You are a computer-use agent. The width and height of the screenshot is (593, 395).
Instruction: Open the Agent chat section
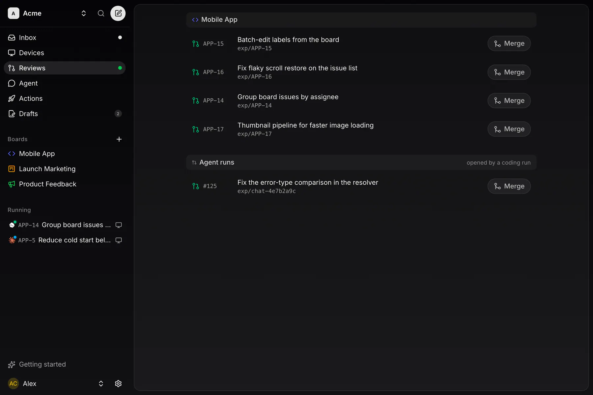click(x=65, y=83)
